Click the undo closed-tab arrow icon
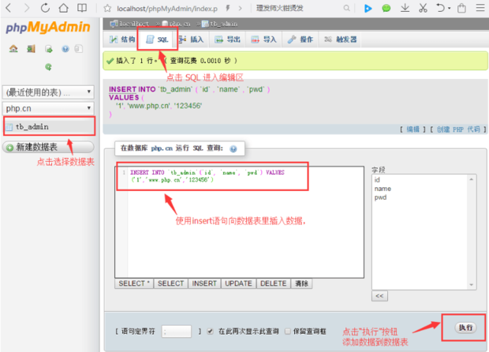Screen dimensions: 489x352 coord(440,8)
